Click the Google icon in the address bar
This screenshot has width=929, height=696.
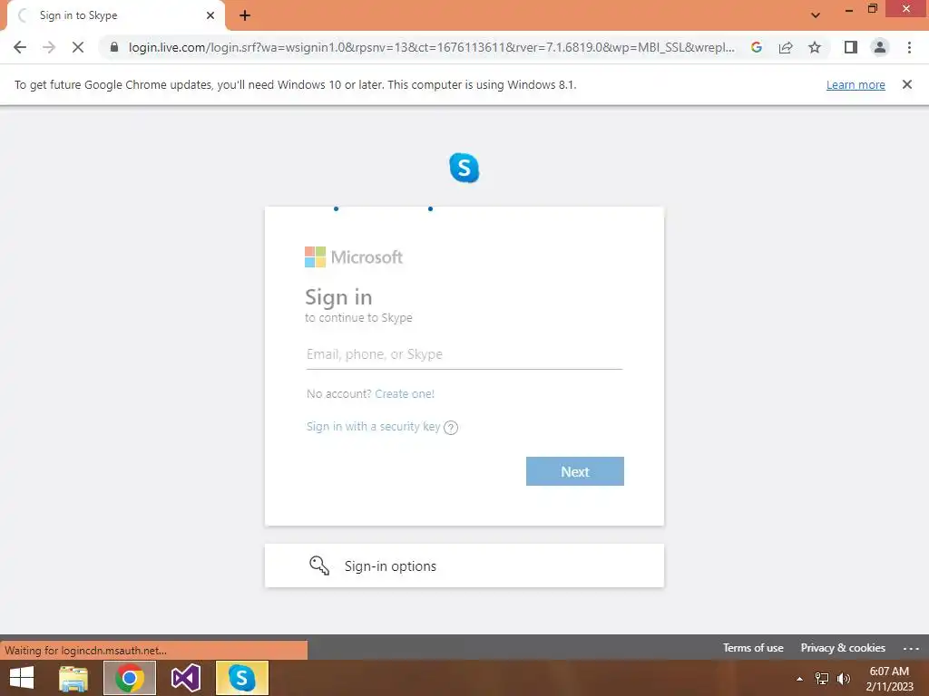coord(757,47)
